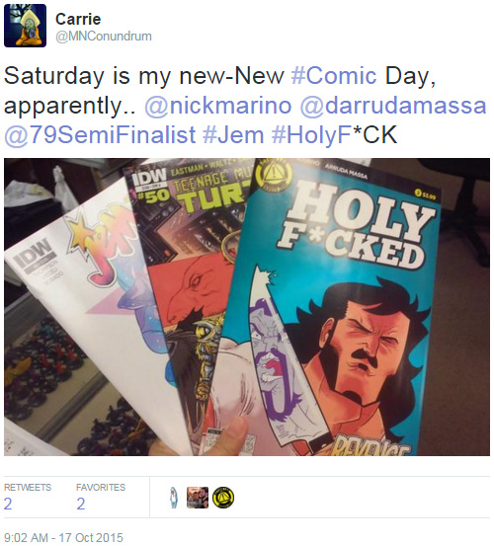Image resolution: width=494 pixels, height=546 pixels.
Task: Open the yellow triangle logo avatar
Action: (223, 498)
